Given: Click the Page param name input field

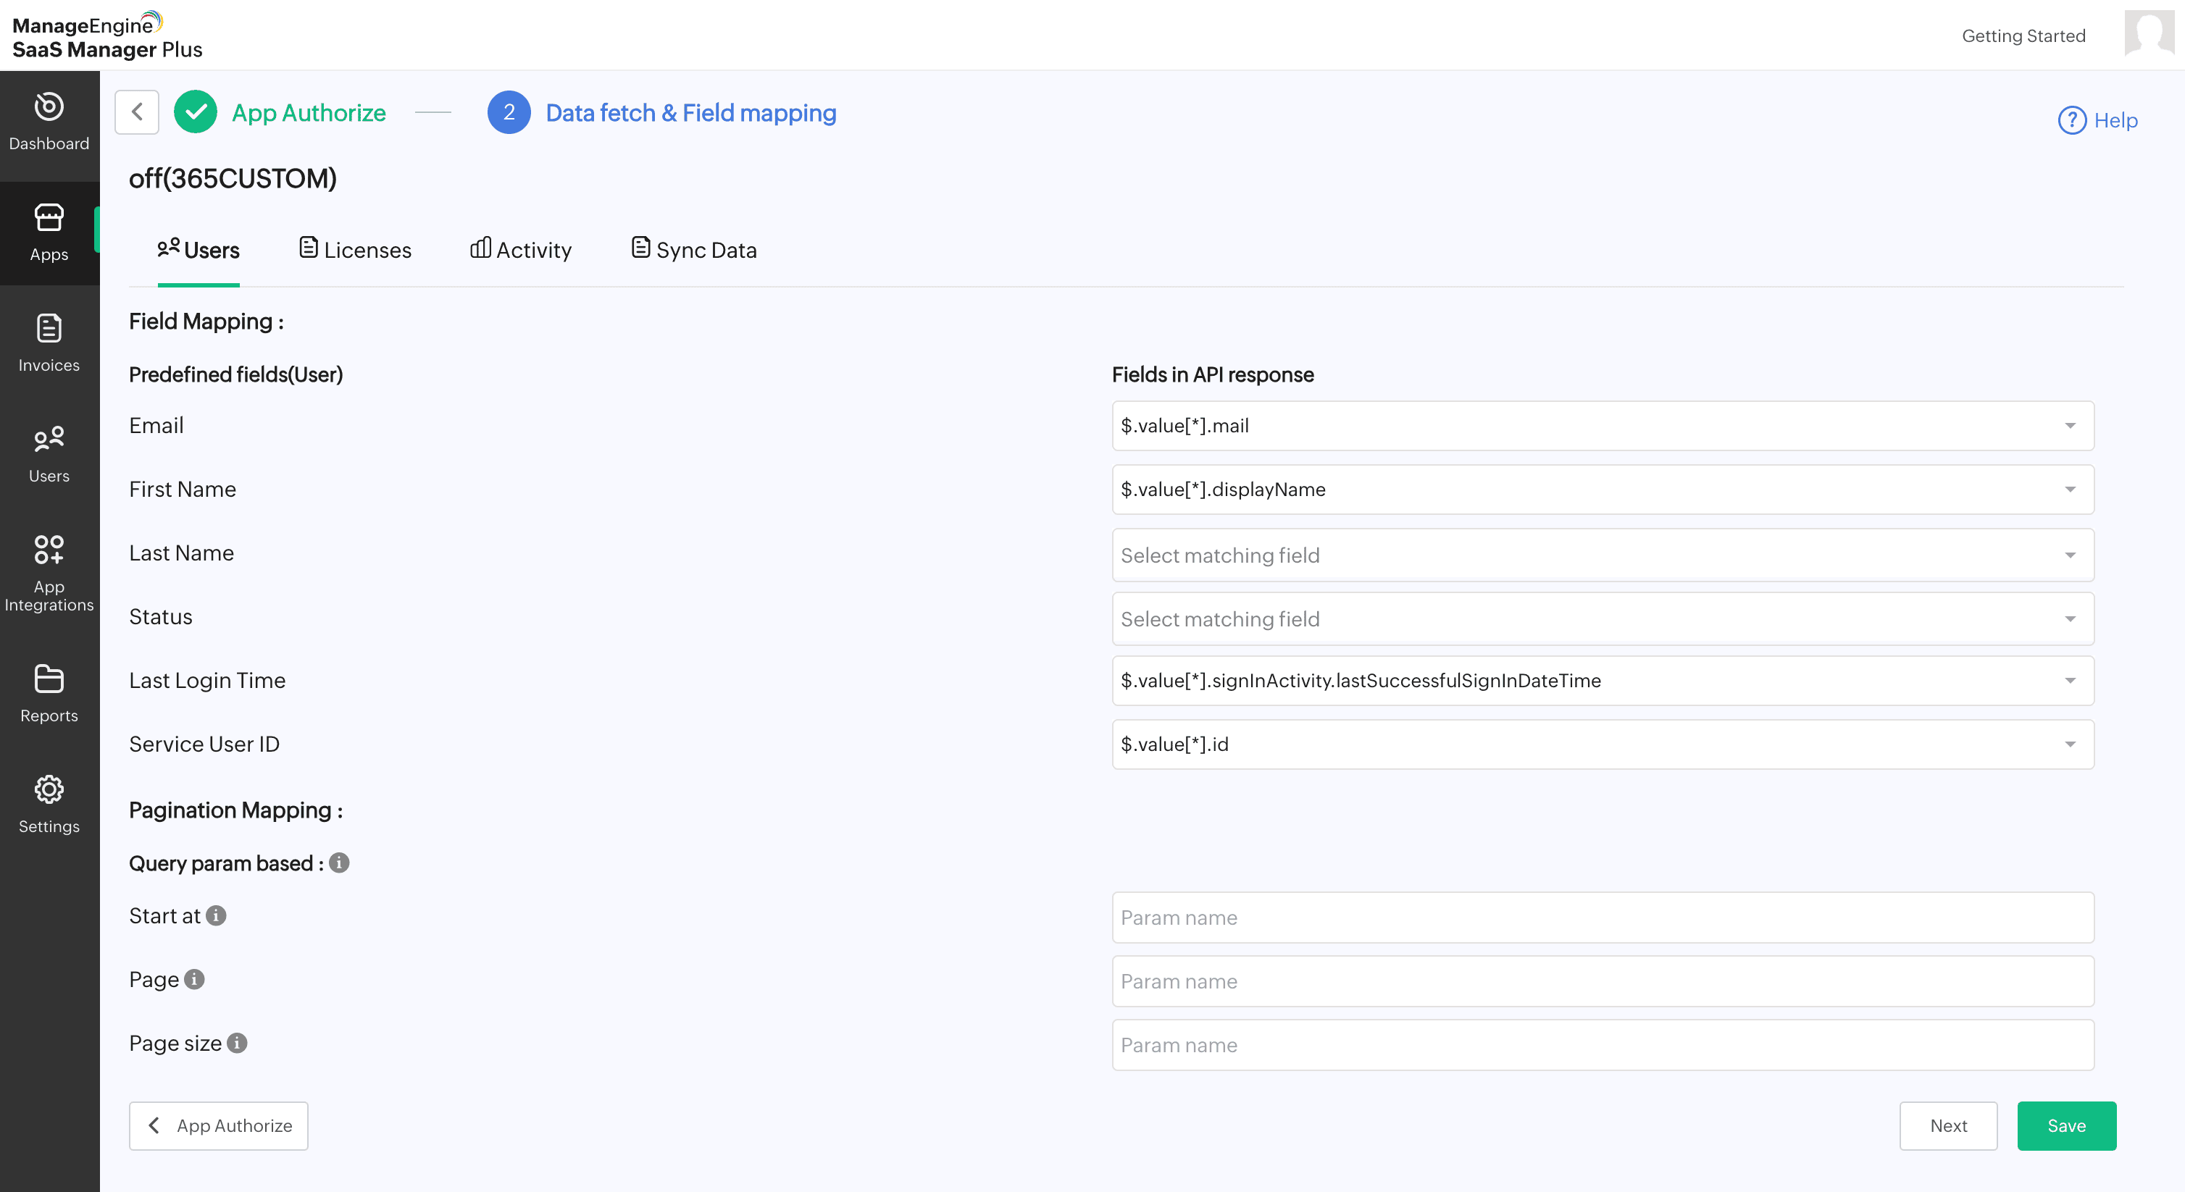Looking at the screenshot, I should click(x=1603, y=981).
